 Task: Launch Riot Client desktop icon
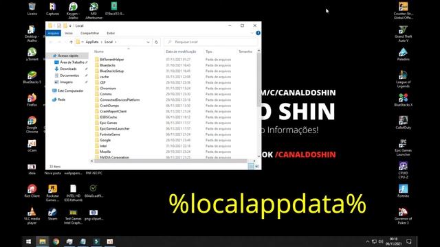click(32, 191)
